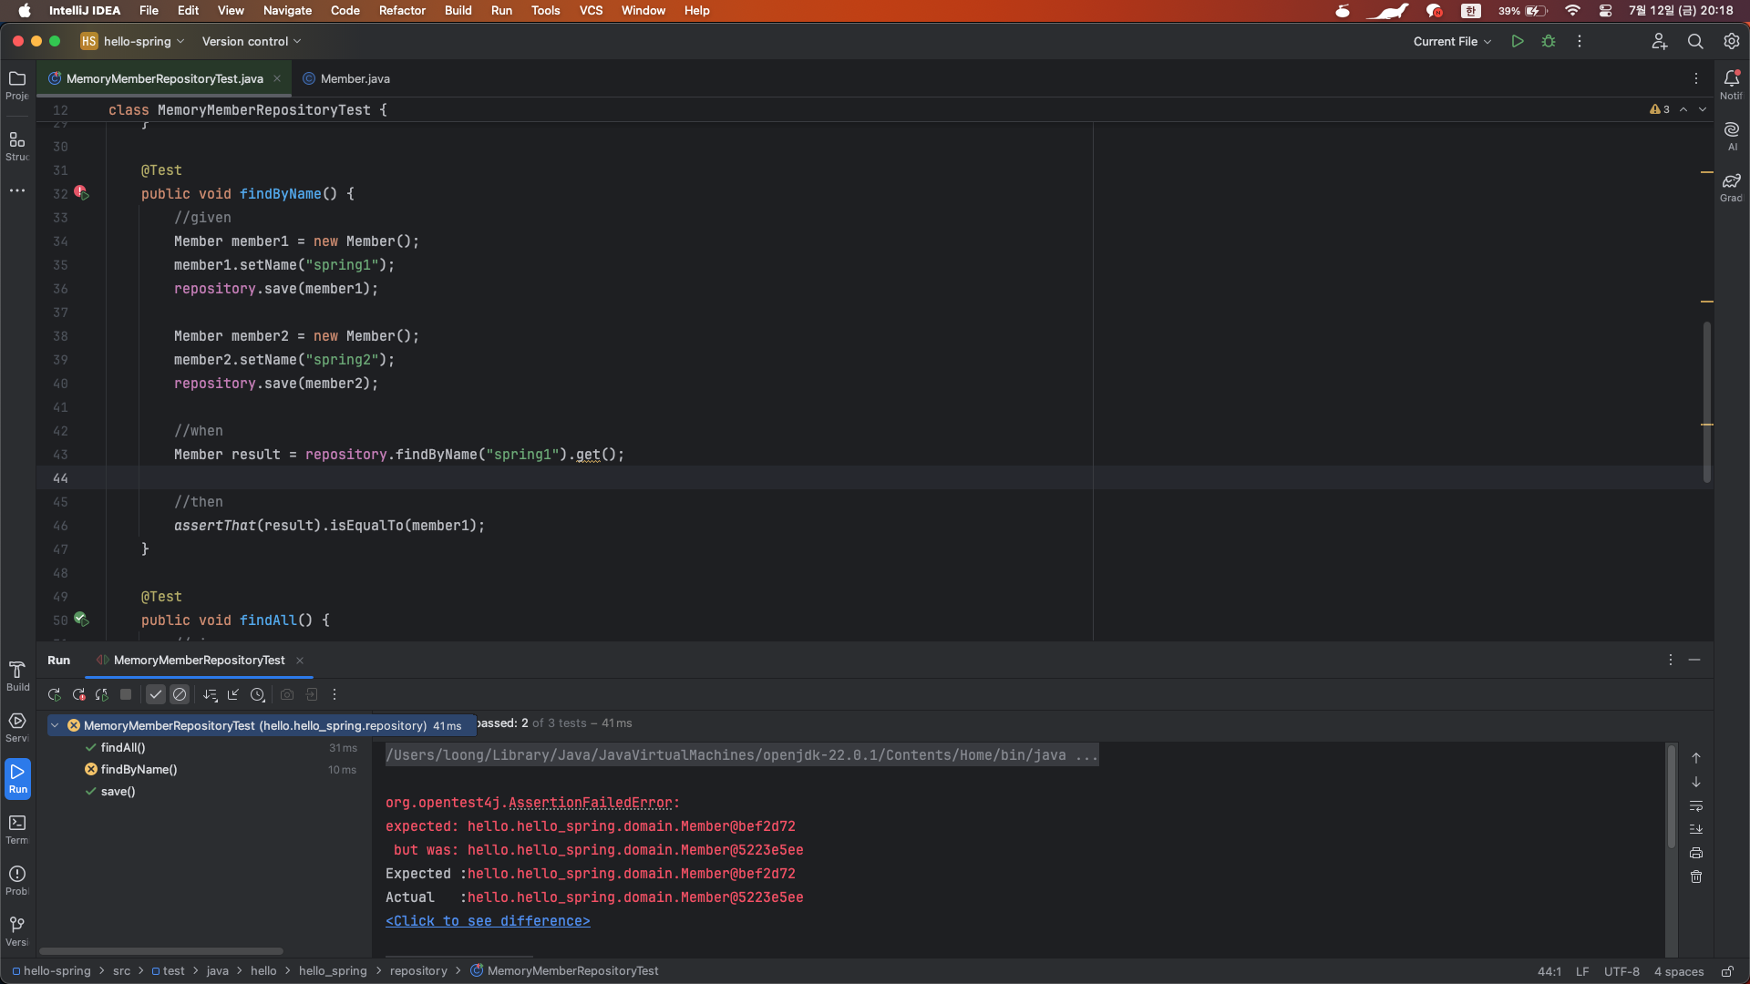Viewport: 1750px width, 984px height.
Task: Open more test runner options
Action: point(335,694)
